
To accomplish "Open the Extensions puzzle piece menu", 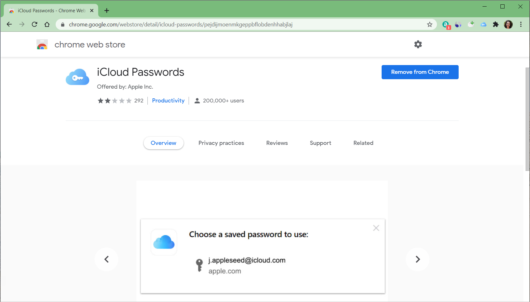I will point(496,25).
